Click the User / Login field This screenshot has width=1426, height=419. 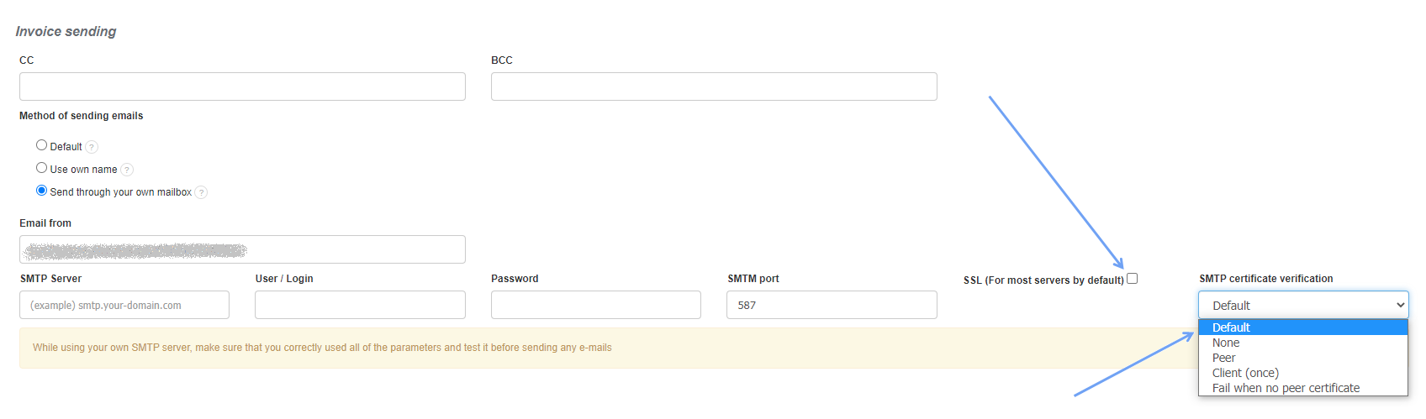(x=360, y=305)
